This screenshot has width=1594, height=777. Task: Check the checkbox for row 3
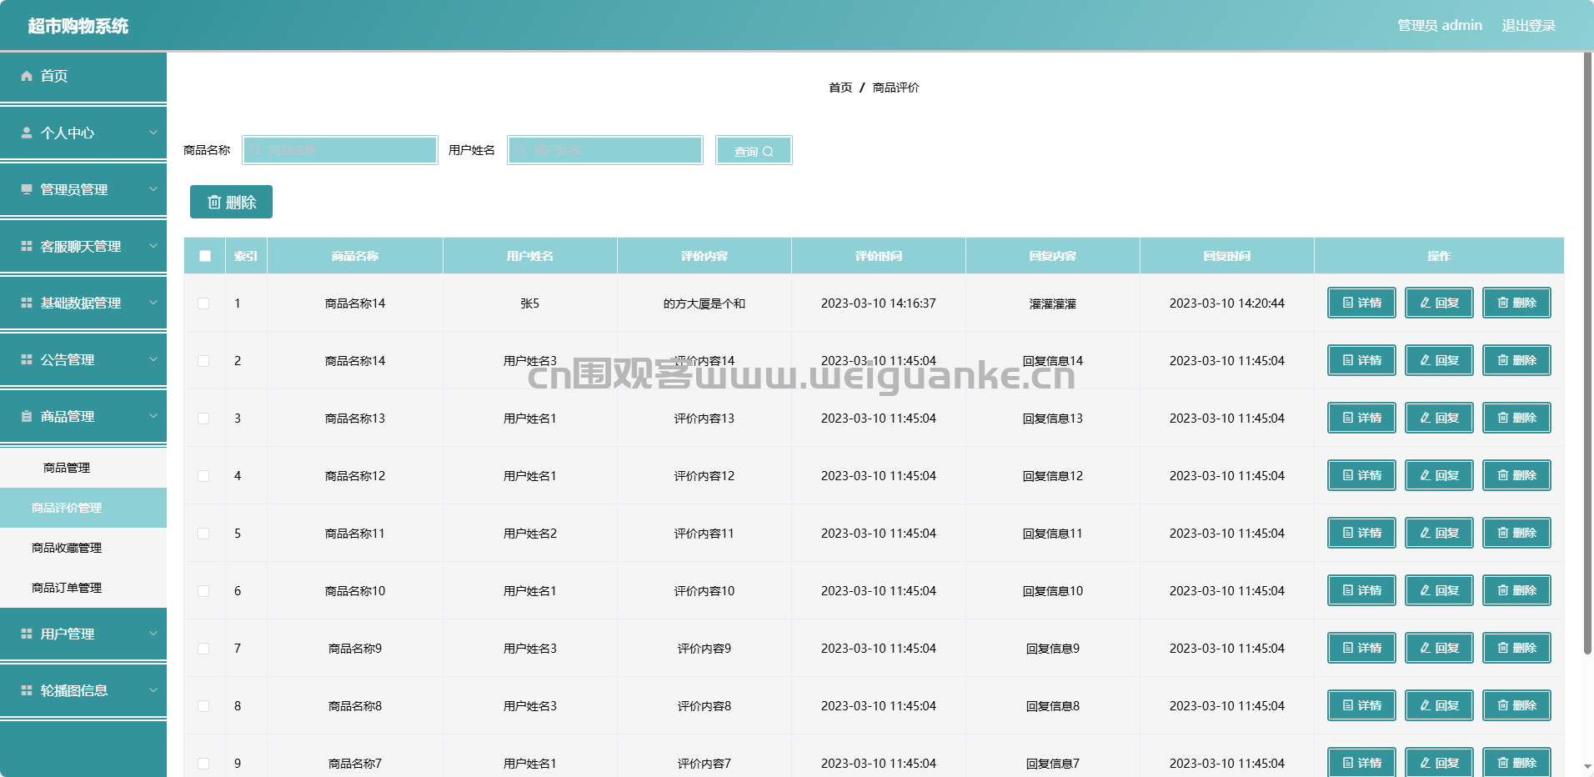pyautogui.click(x=203, y=419)
